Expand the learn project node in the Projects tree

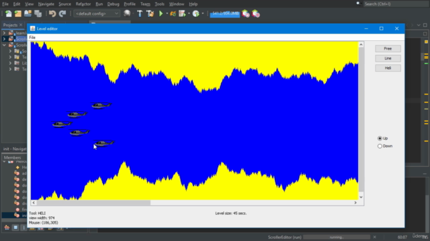[x=4, y=33]
